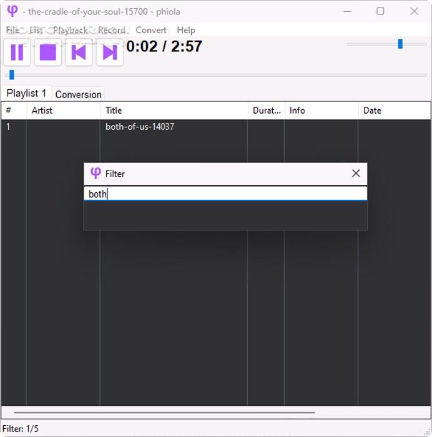Open the File menu
The height and width of the screenshot is (437, 432).
12,30
